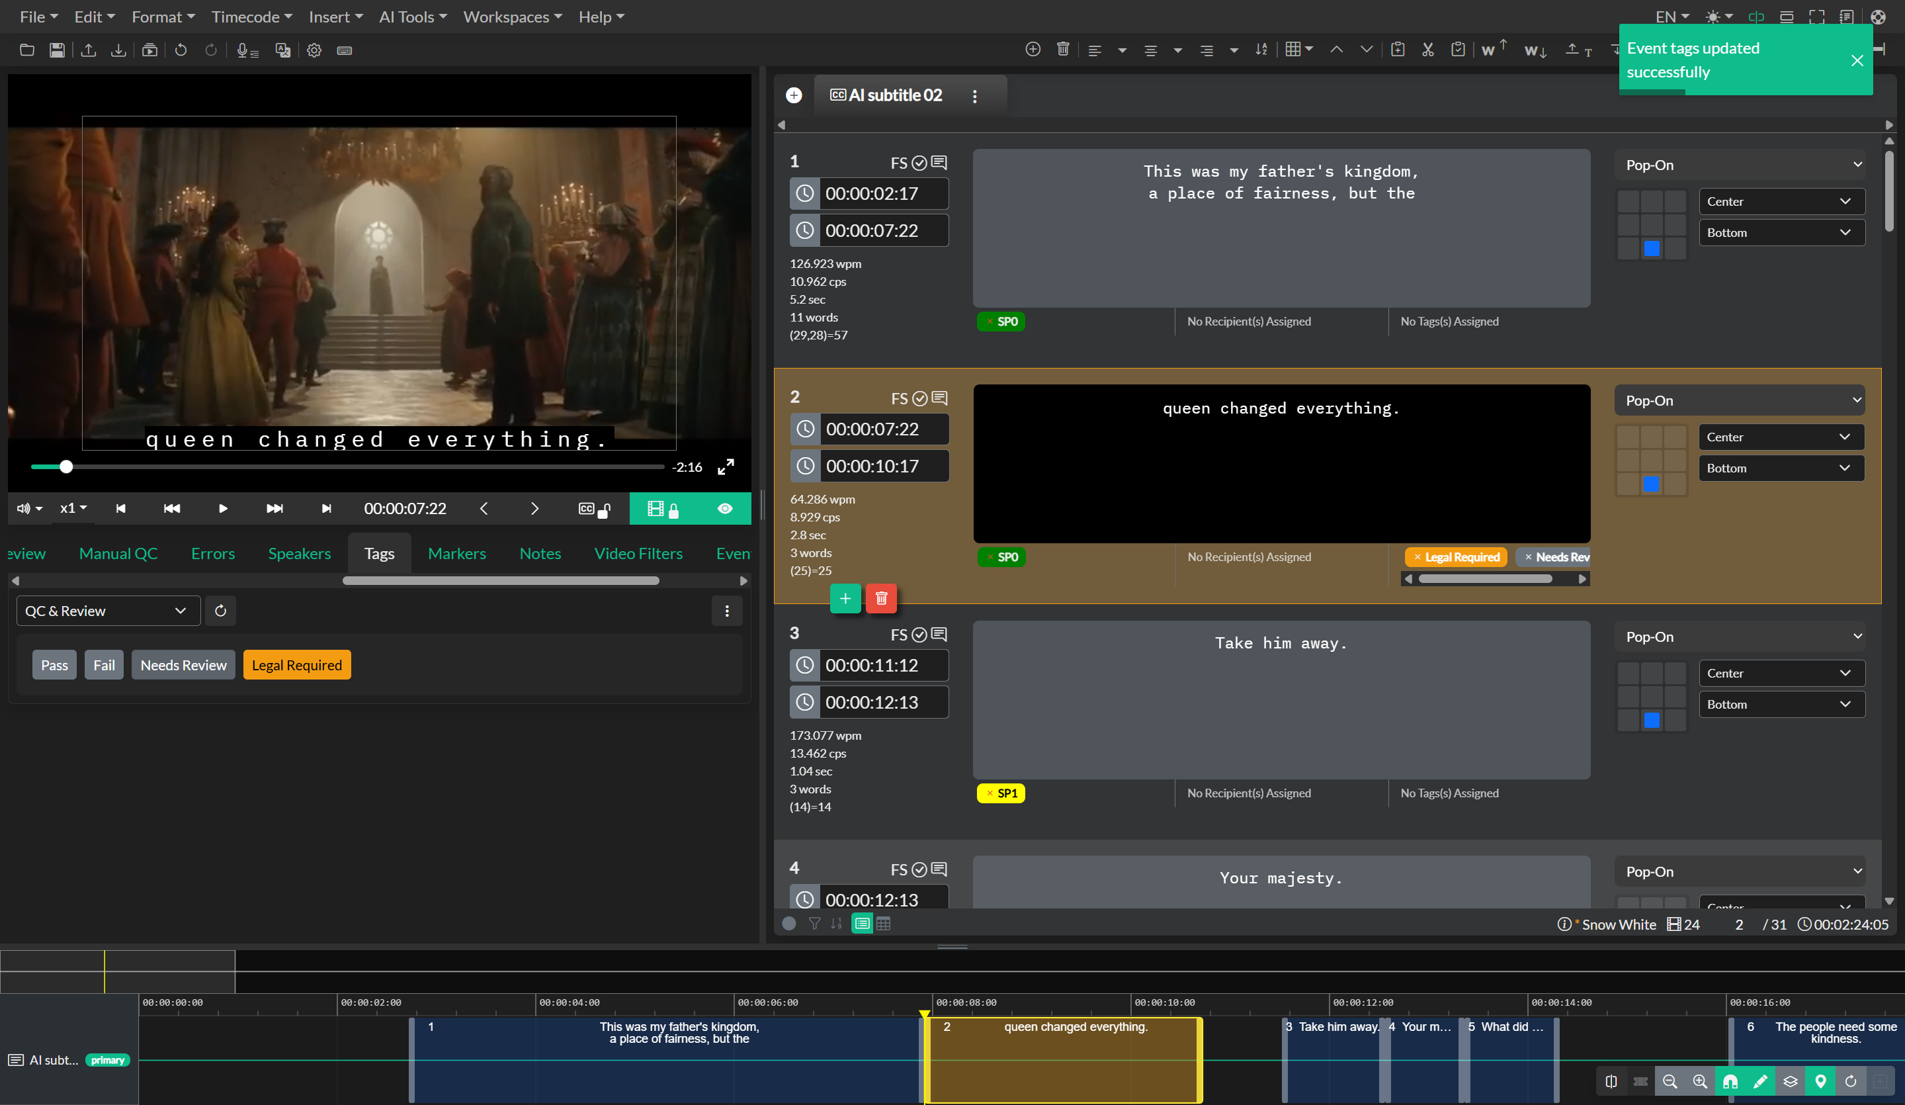
Task: Open the Workspaces menu
Action: [512, 17]
